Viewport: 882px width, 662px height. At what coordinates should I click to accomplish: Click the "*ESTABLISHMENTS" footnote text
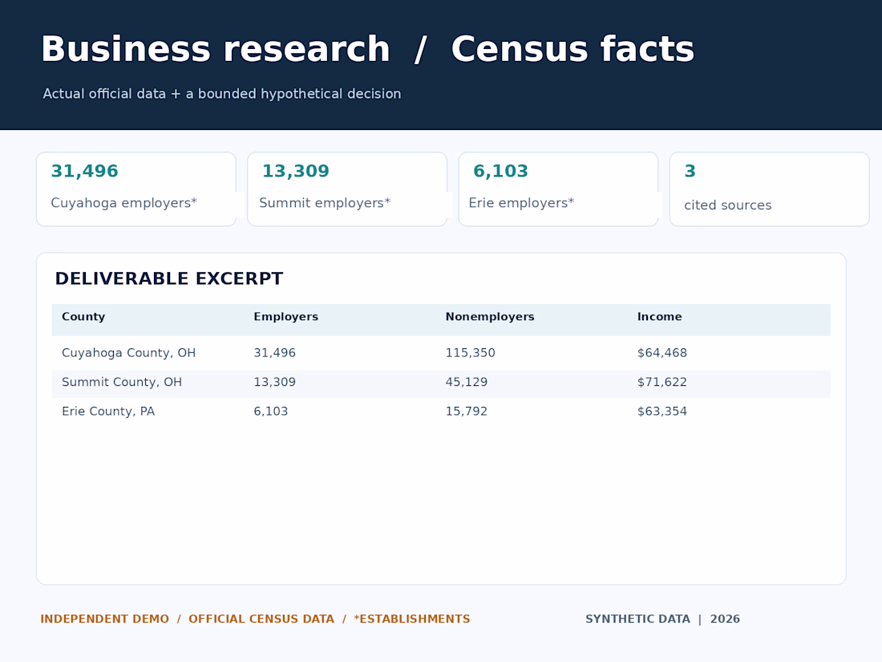tap(412, 619)
